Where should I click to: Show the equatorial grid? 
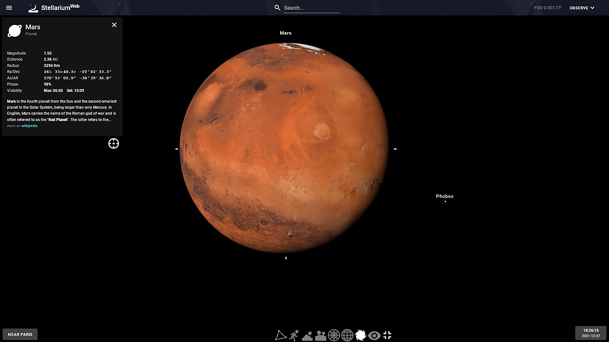click(x=347, y=335)
